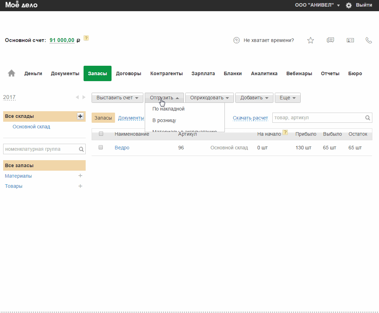
Task: Click the help icon beside account balance
Action: click(86, 38)
